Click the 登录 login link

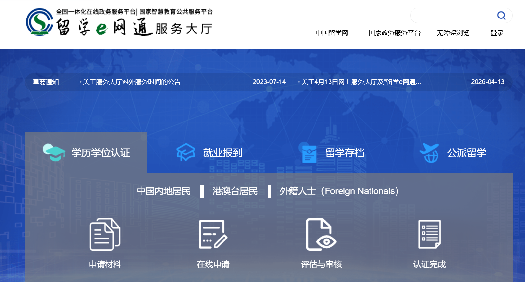coord(497,33)
